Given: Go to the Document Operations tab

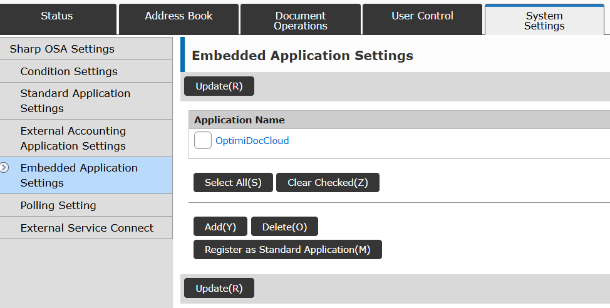Looking at the screenshot, I should (301, 21).
